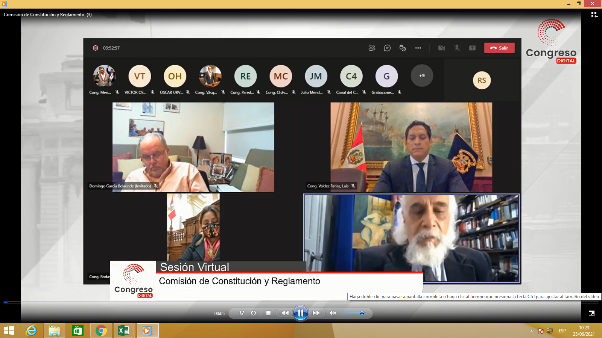The height and width of the screenshot is (338, 602).
Task: Pause the playing video
Action: click(x=301, y=313)
